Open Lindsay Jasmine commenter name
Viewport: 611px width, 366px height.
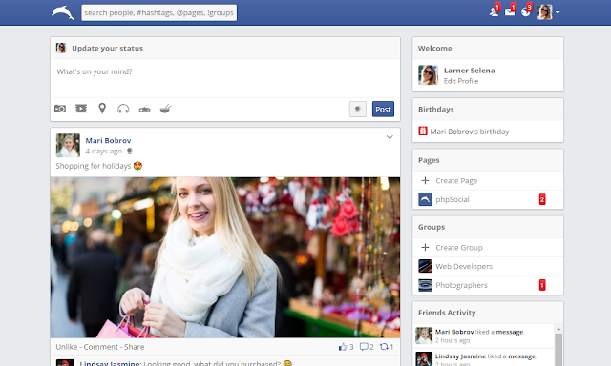pos(110,364)
